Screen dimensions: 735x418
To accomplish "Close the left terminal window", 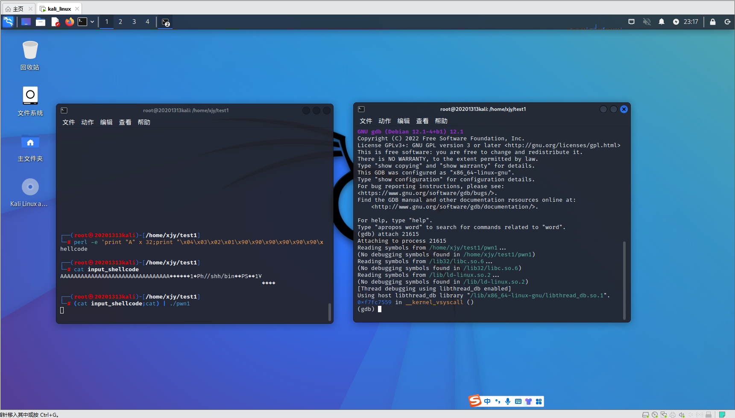I will [327, 110].
